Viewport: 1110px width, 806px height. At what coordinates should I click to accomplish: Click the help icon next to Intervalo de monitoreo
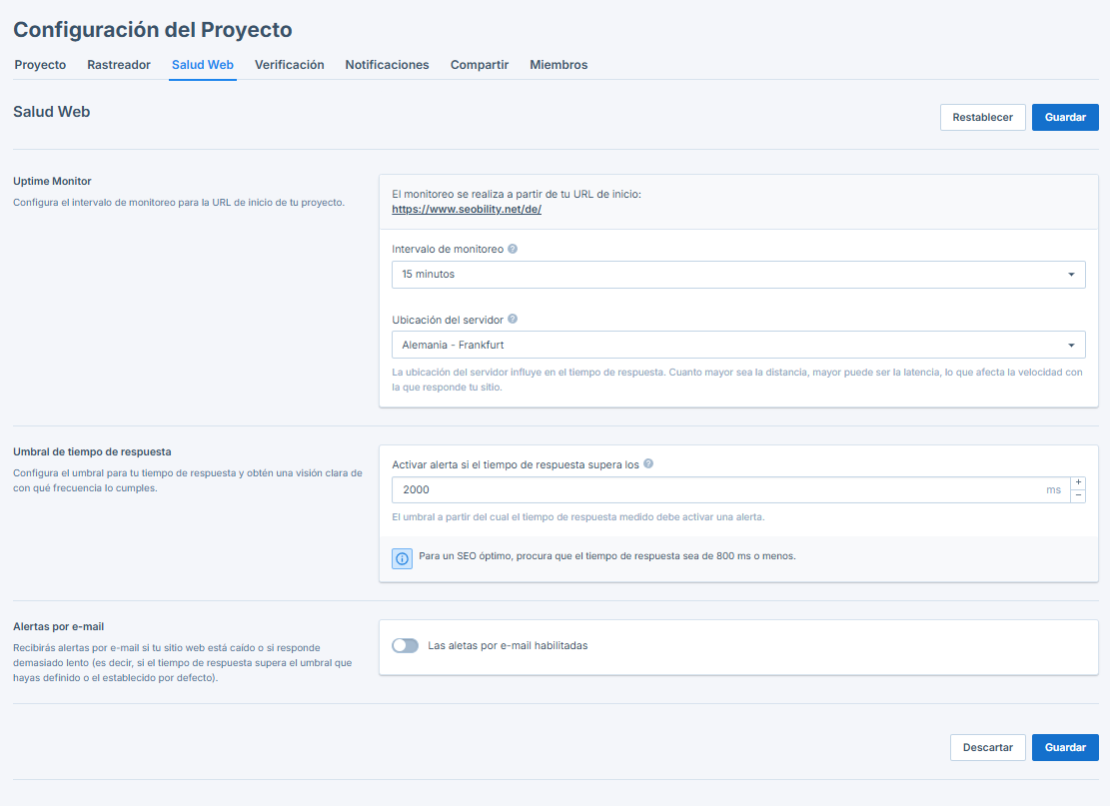pos(512,248)
